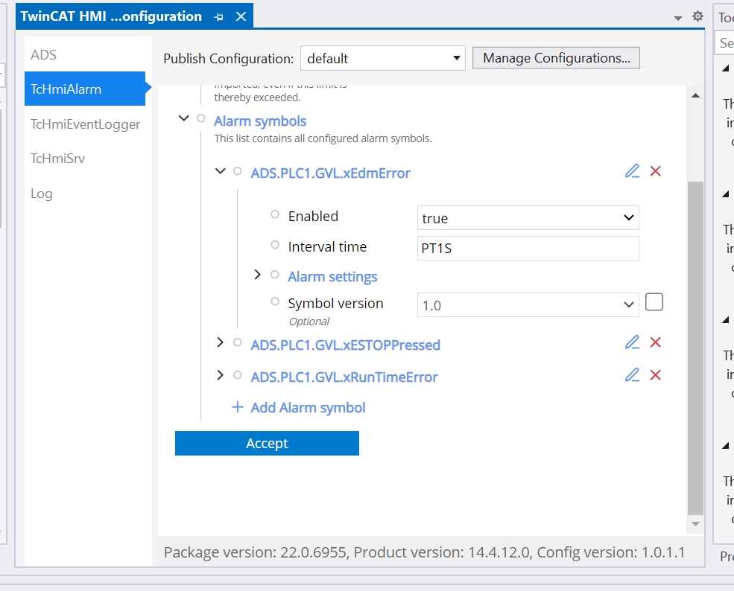
Task: Click the circle marker beside Alarm symbols
Action: [x=200, y=118]
